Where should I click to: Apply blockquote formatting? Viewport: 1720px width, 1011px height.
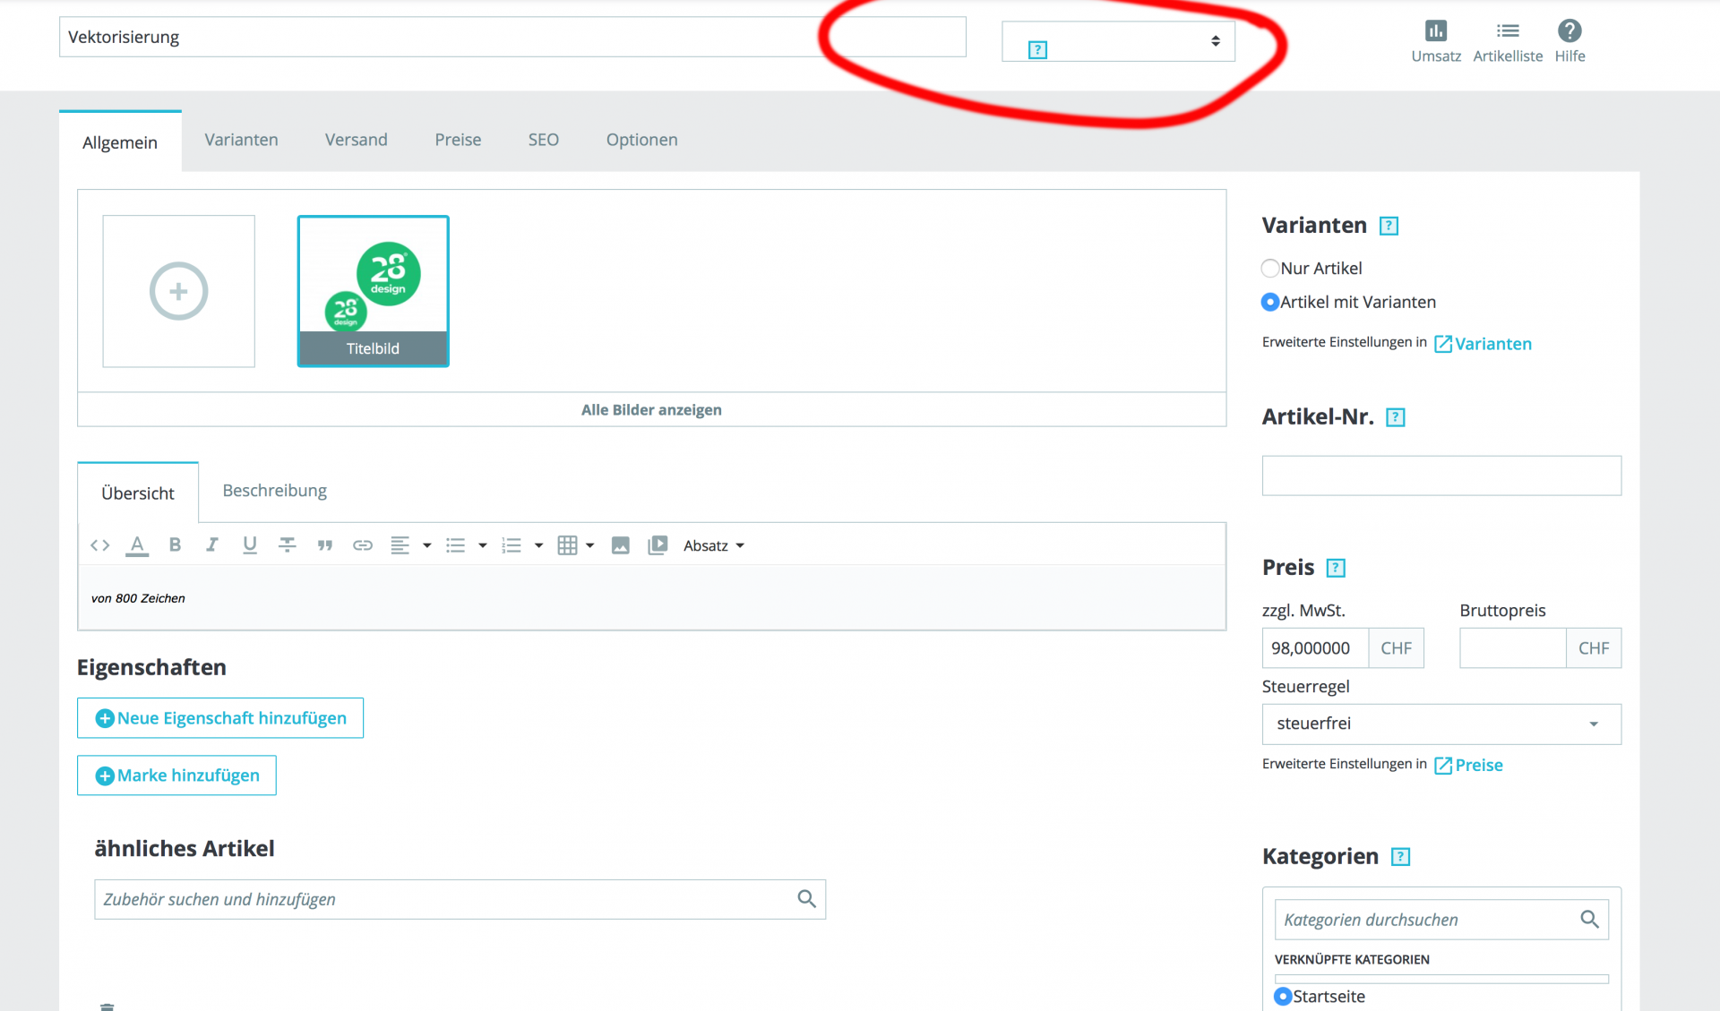pos(324,544)
